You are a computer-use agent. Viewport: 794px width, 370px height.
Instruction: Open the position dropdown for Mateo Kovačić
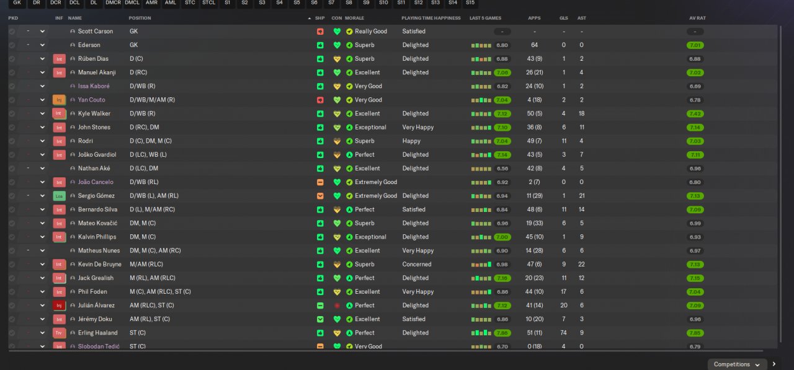42,223
